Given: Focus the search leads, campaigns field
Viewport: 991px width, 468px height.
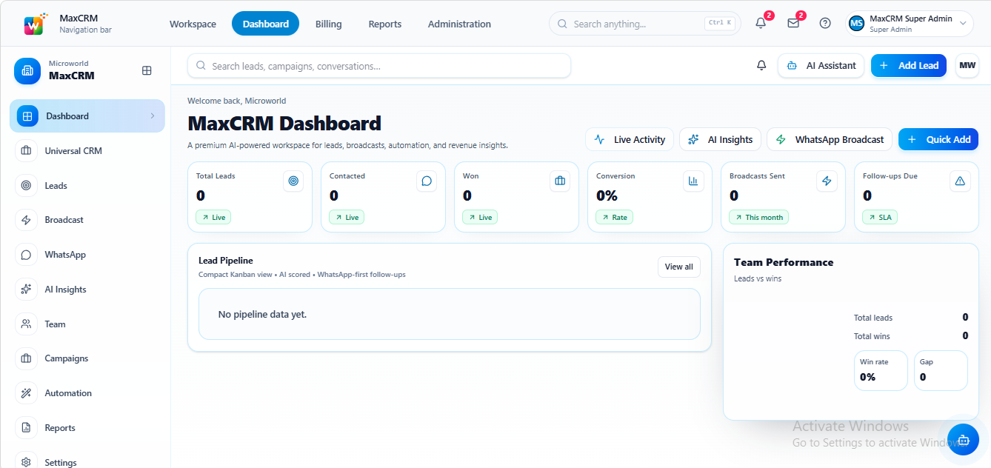Looking at the screenshot, I should [x=379, y=66].
